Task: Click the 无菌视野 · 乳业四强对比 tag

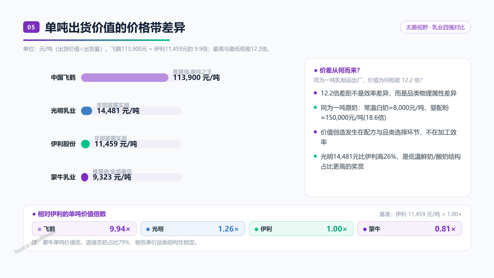Action: click(435, 27)
